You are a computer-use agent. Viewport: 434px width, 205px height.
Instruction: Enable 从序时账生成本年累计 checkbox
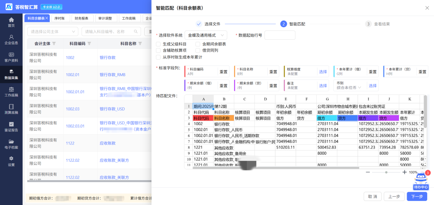[158, 57]
